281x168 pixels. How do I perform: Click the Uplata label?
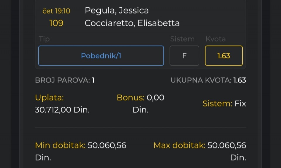point(49,98)
